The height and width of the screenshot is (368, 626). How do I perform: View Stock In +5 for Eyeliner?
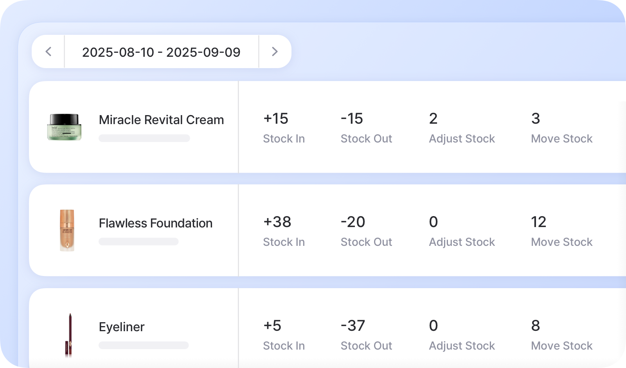(272, 326)
